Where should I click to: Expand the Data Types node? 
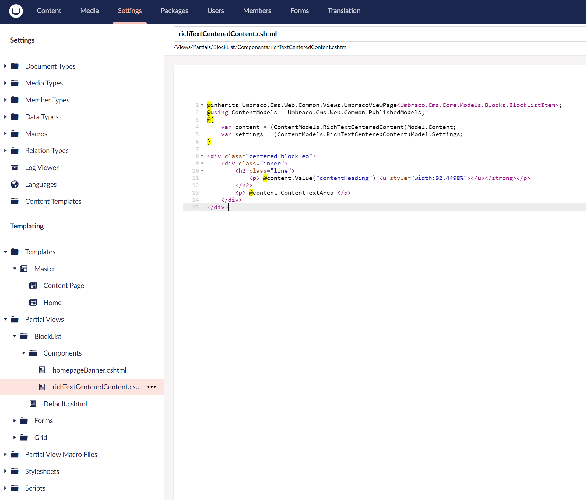point(5,116)
